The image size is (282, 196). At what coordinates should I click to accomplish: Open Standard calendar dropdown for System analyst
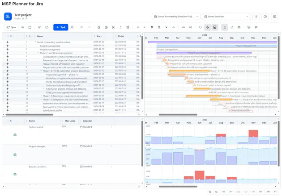(x=96, y=127)
